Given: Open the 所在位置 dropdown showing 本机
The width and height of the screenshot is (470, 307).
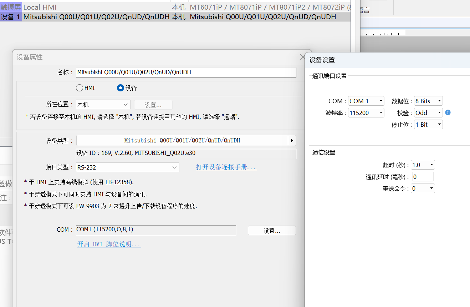Looking at the screenshot, I should (x=103, y=105).
